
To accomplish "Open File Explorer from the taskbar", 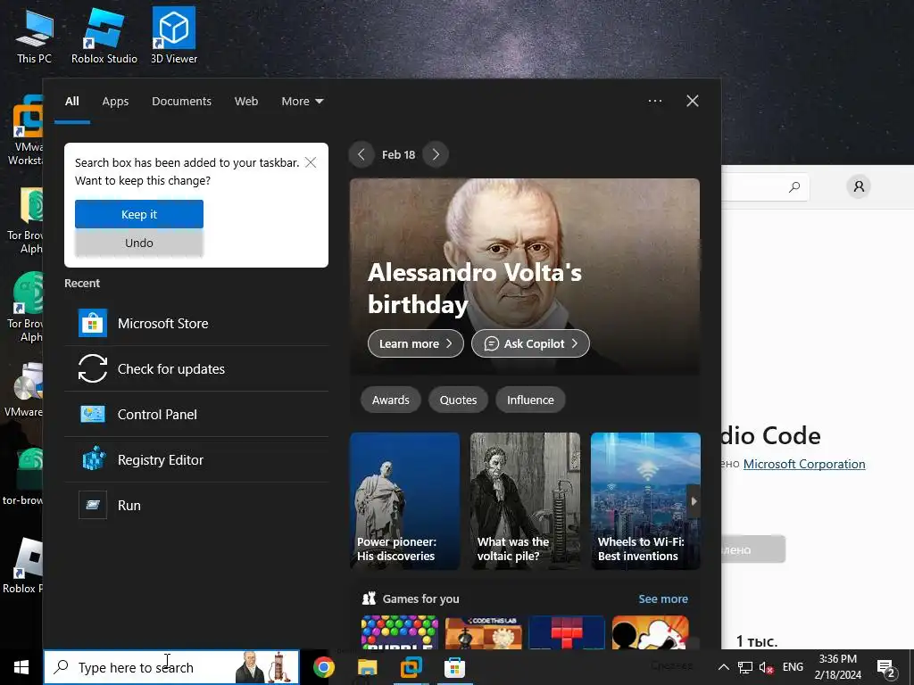I will (x=367, y=667).
